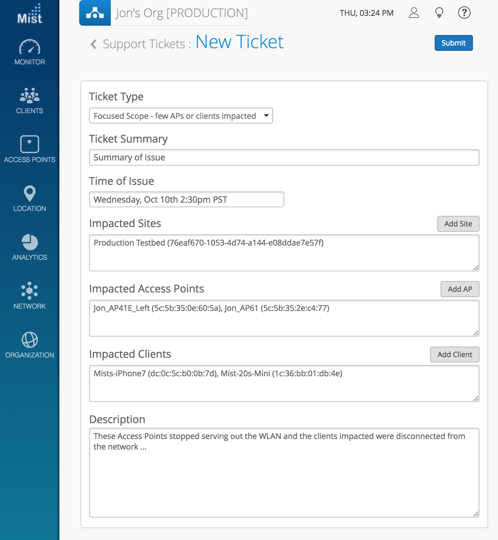498x540 pixels.
Task: Click the Add Client button
Action: pos(454,354)
